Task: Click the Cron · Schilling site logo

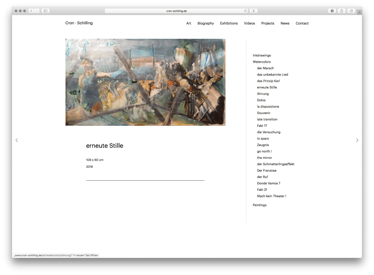Action: coord(79,23)
